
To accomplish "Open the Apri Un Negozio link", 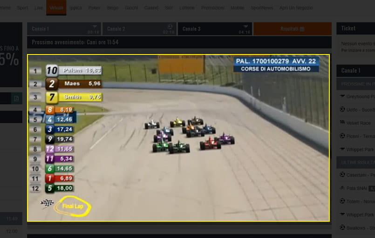I will [296, 8].
